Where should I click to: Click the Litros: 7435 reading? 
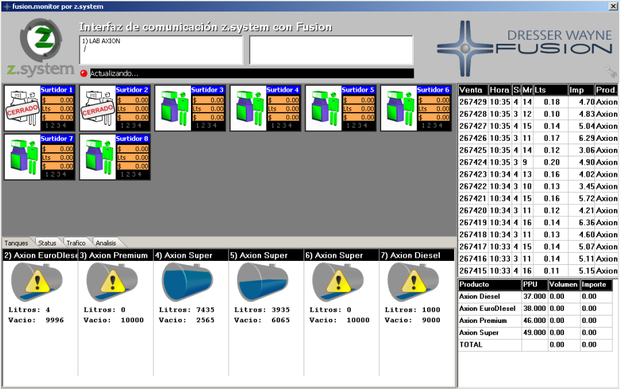click(x=187, y=310)
